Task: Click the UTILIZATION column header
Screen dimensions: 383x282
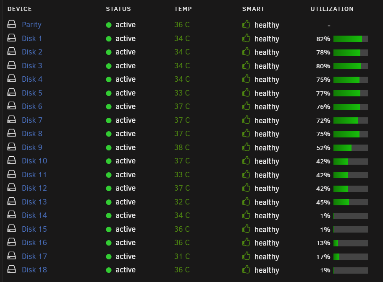Action: 332,9
